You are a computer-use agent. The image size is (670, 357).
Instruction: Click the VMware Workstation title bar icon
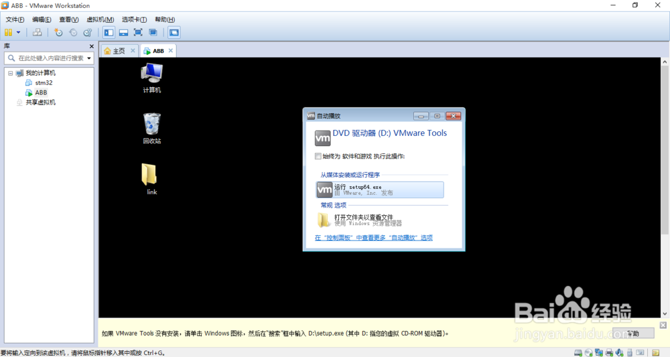click(x=5, y=5)
